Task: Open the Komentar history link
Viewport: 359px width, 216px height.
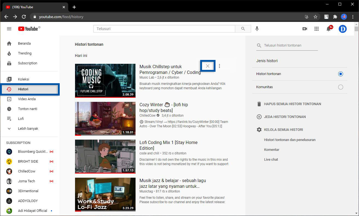Action: click(272, 149)
